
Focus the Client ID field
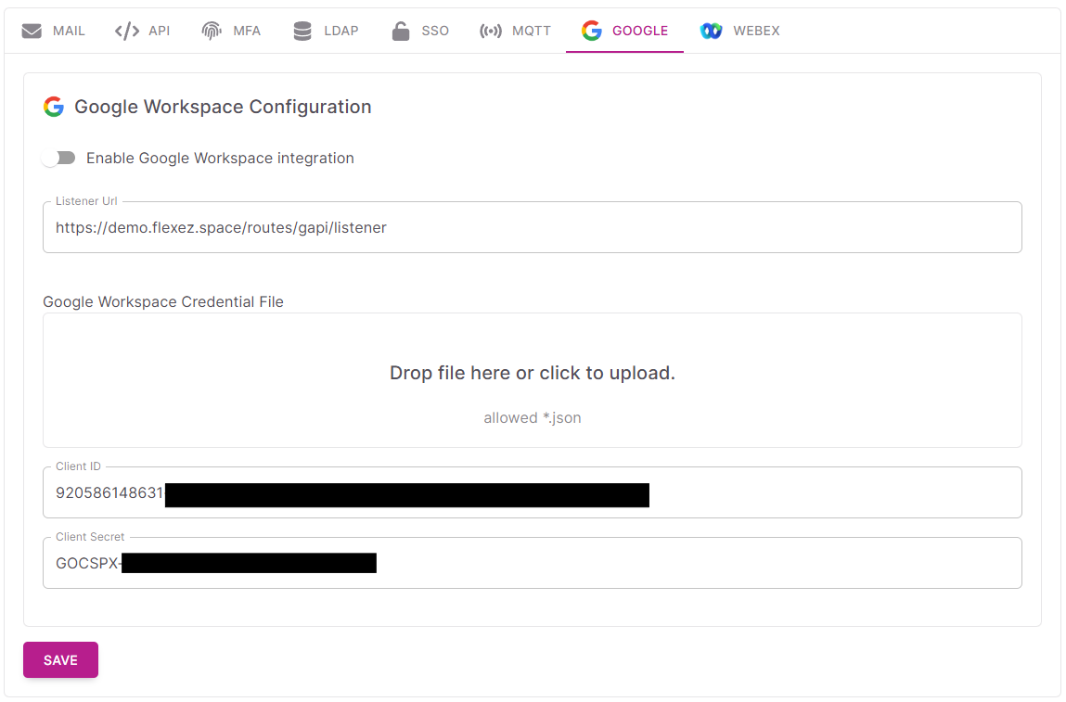(x=533, y=492)
